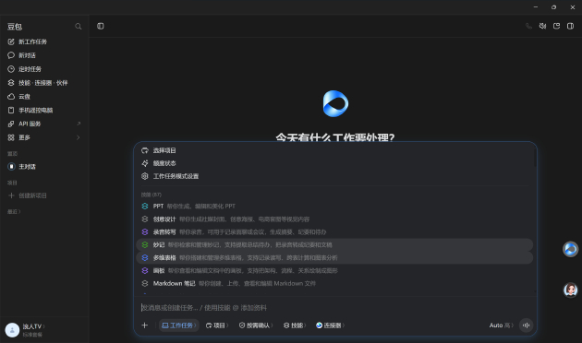Click the search icon beside 豆包 title
The height and width of the screenshot is (343, 582).
(78, 27)
